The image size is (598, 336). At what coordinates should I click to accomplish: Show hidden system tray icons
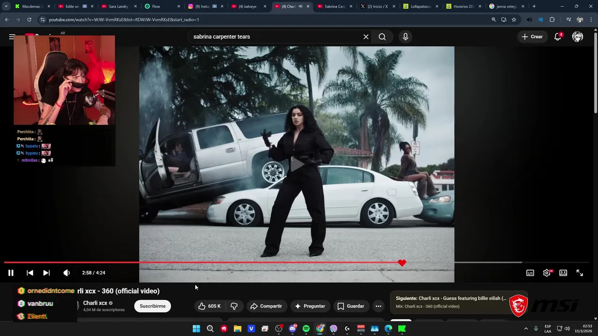click(526, 329)
